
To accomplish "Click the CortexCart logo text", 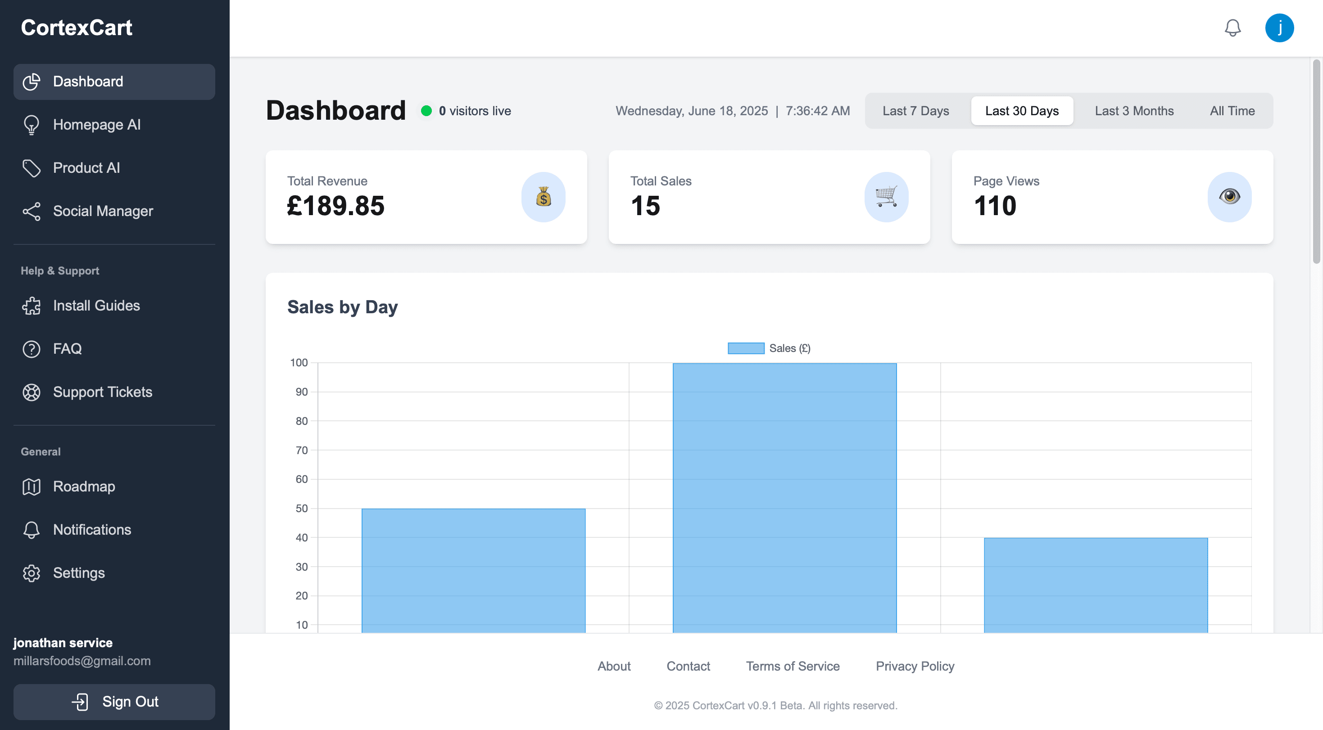I will tap(77, 28).
